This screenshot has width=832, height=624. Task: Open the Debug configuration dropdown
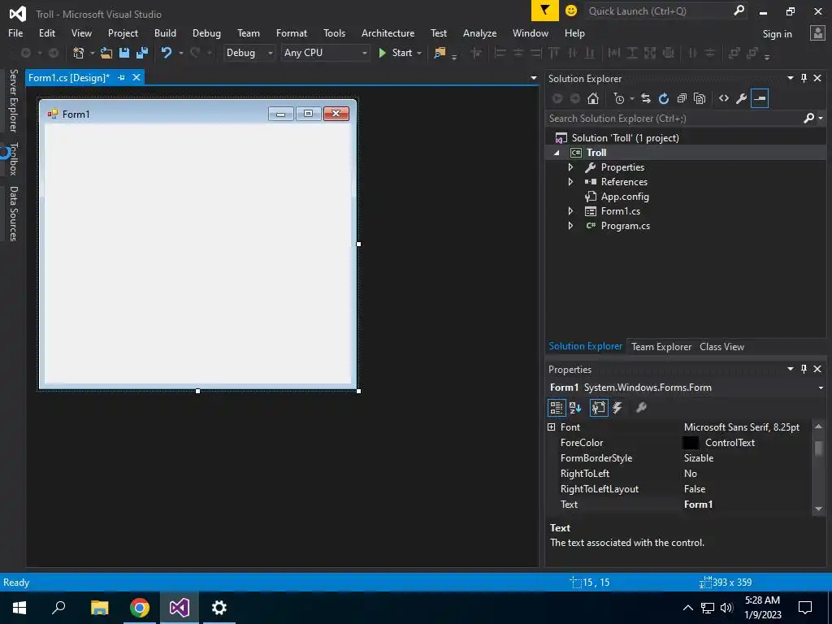249,53
